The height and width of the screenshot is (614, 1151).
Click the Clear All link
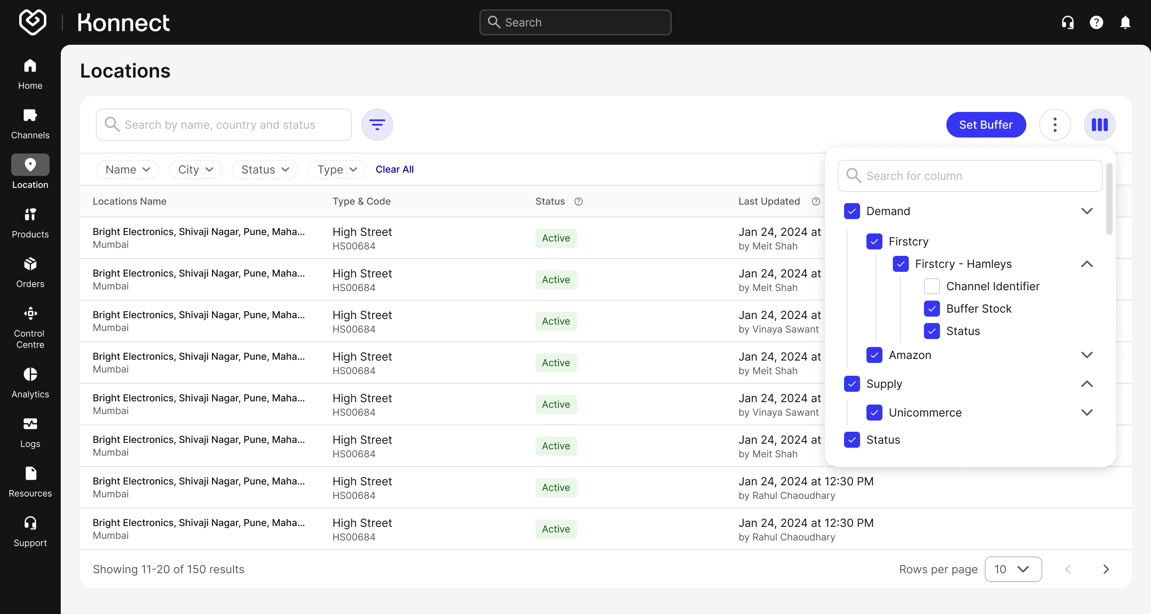(x=394, y=169)
